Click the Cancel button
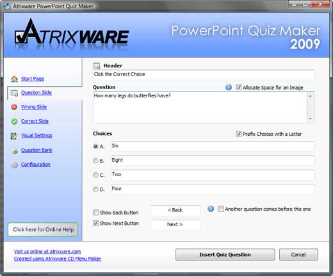Viewport: 333px width, 276px height. pos(298,254)
